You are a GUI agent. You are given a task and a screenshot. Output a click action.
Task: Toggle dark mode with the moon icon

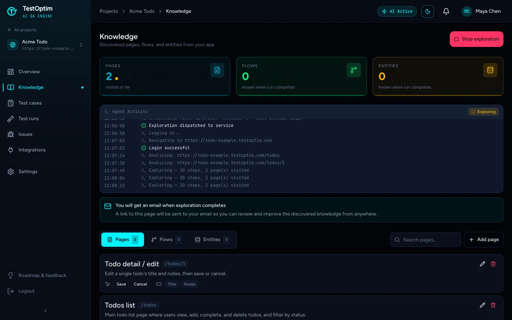(428, 11)
